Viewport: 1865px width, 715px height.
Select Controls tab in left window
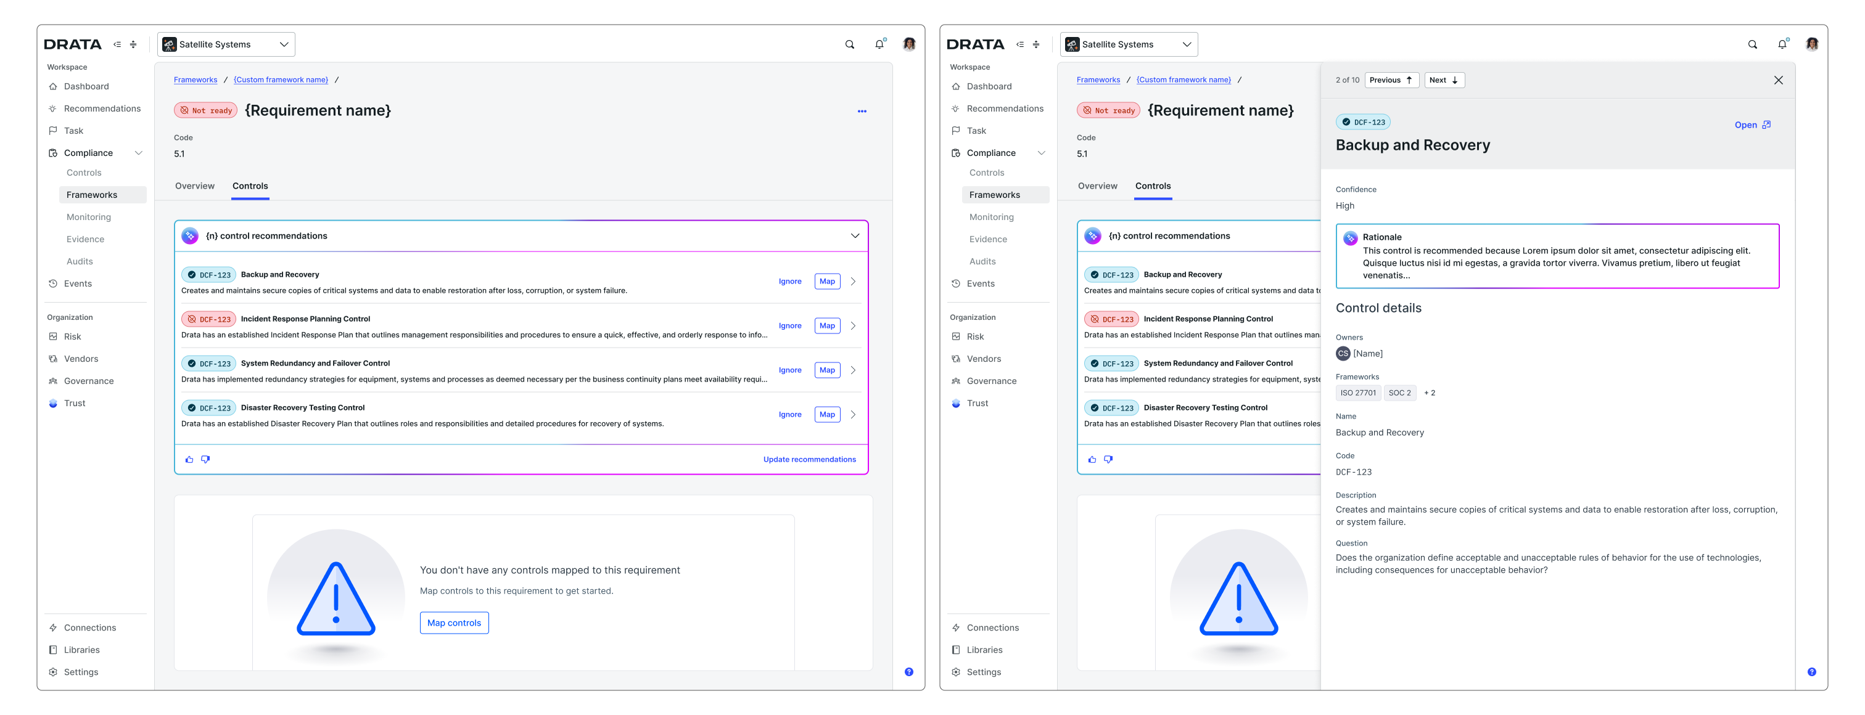pyautogui.click(x=250, y=186)
